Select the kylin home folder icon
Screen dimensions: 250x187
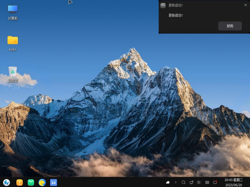pyautogui.click(x=13, y=43)
